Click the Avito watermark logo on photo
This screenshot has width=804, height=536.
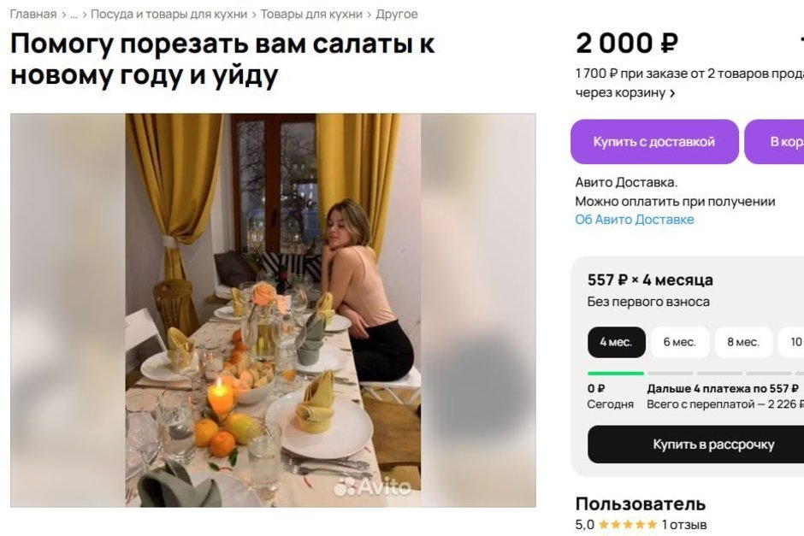pyautogui.click(x=373, y=487)
